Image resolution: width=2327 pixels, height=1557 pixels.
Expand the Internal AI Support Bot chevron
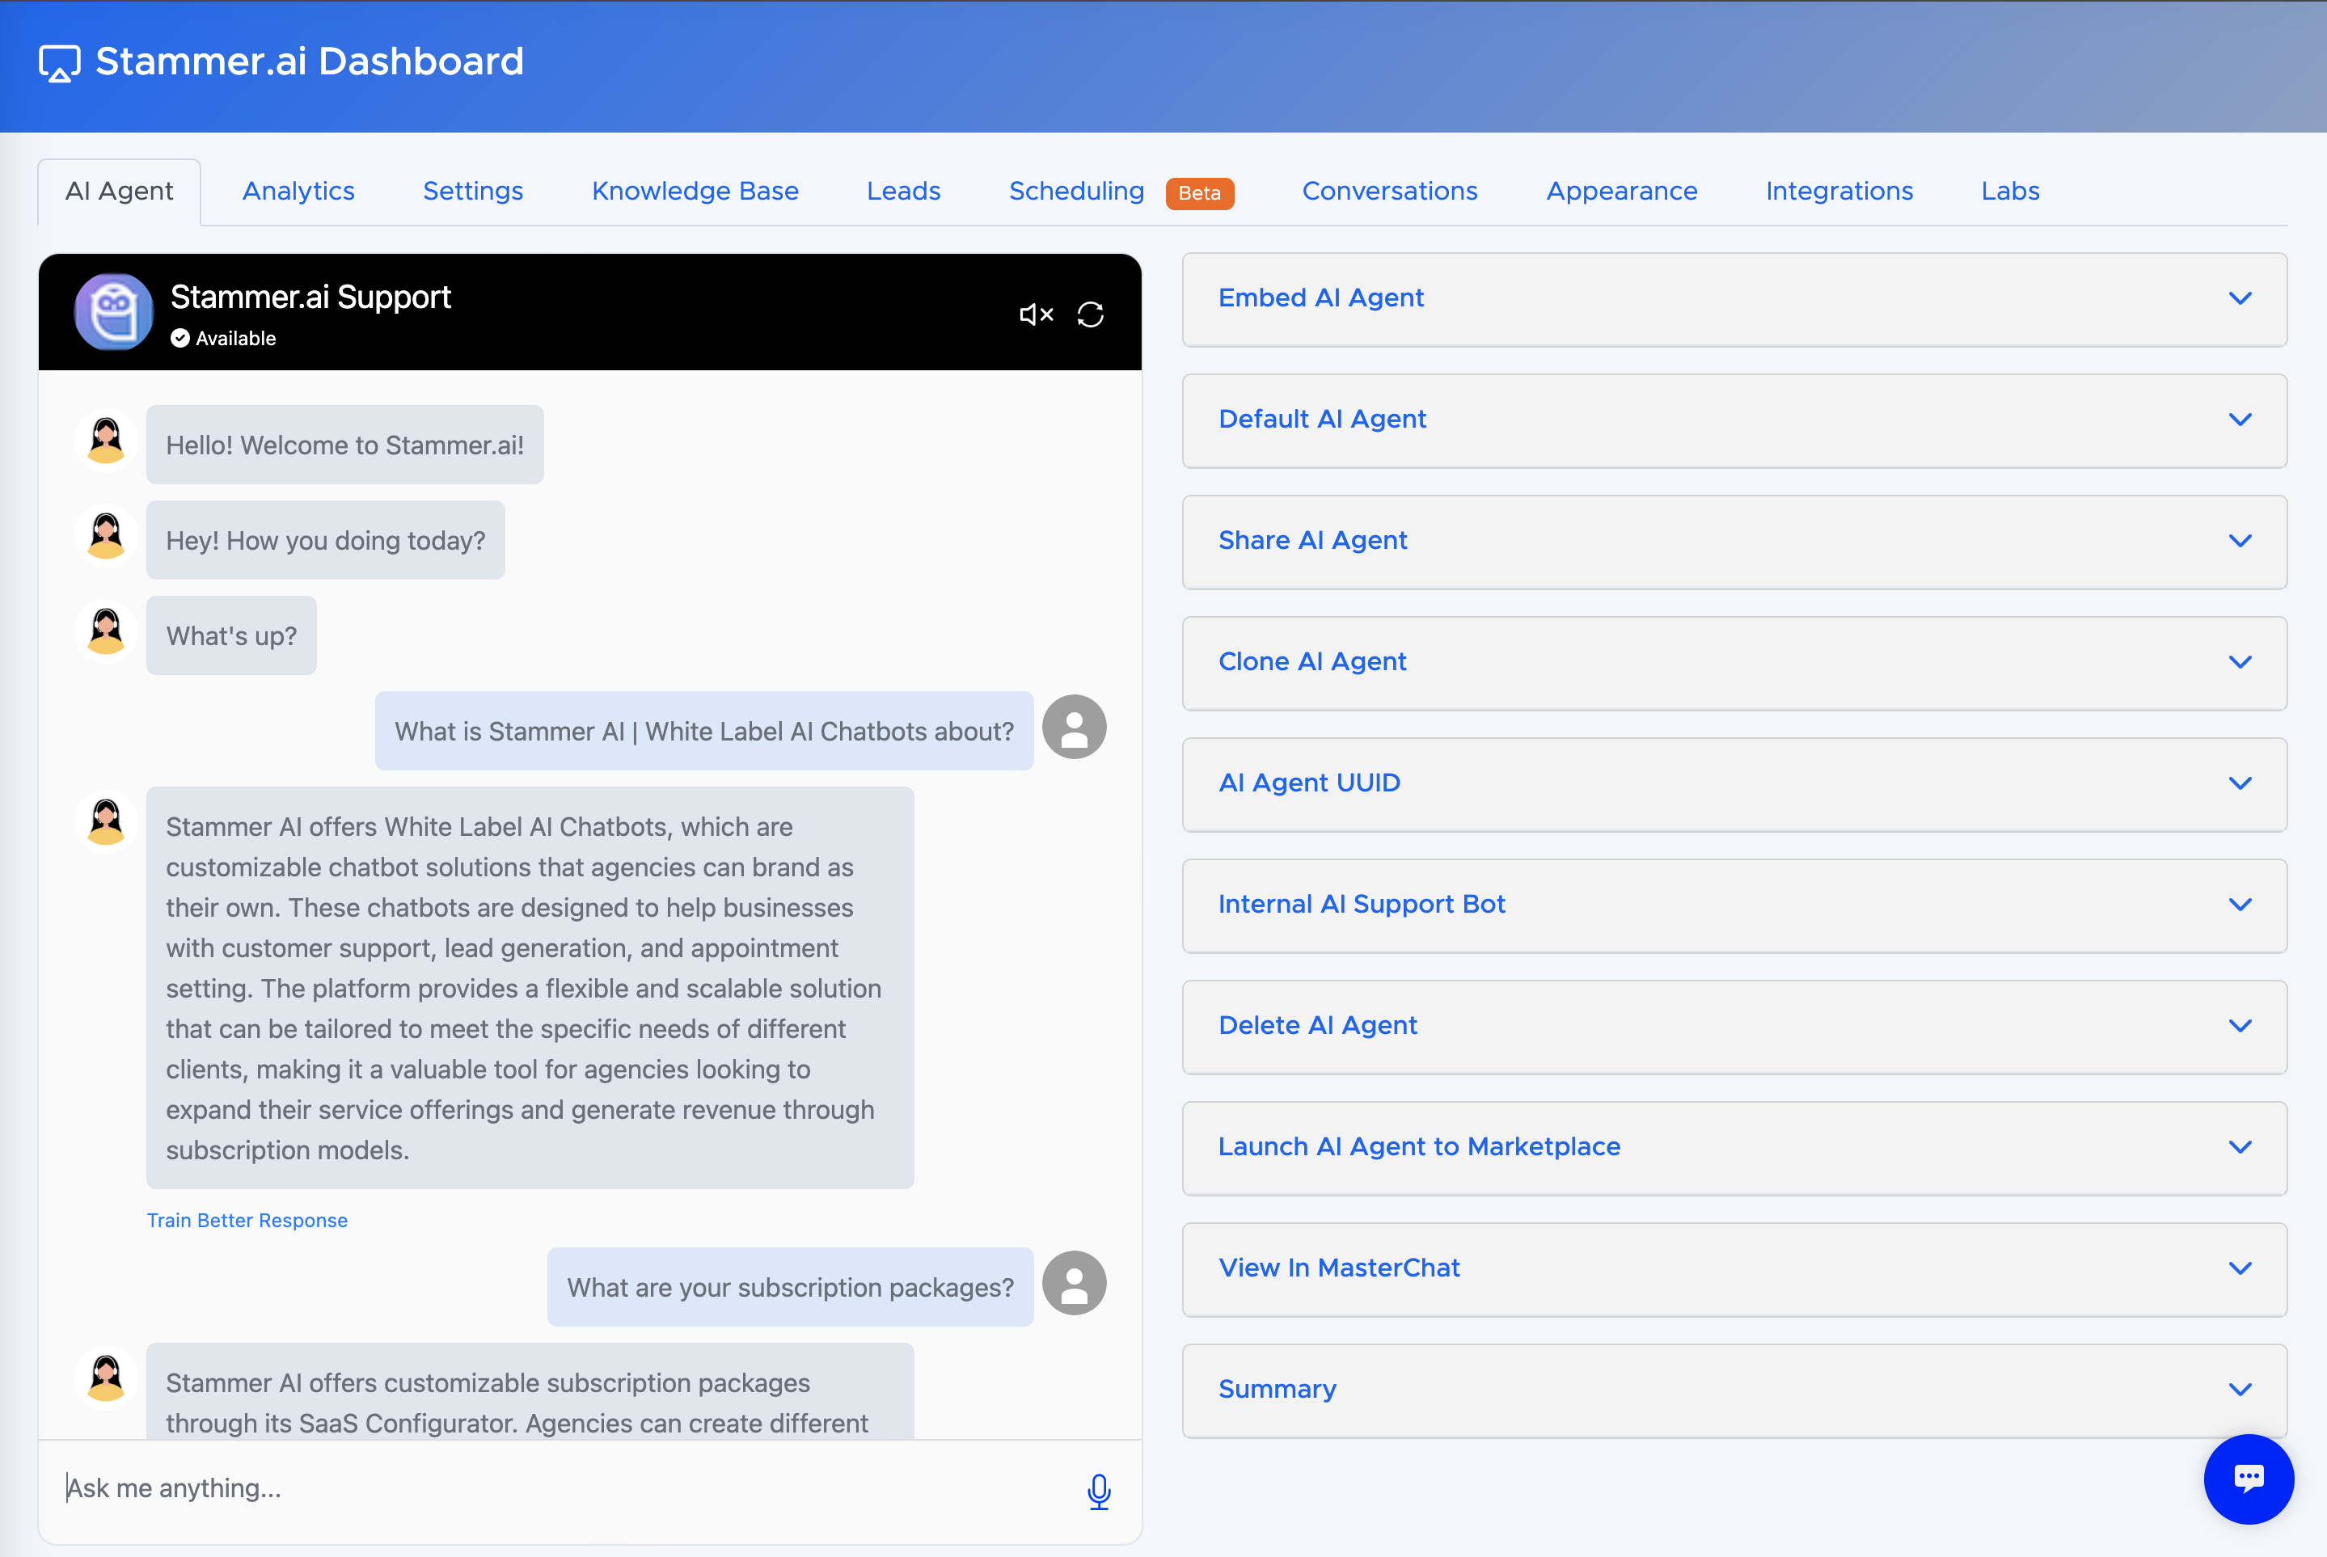click(x=2240, y=904)
